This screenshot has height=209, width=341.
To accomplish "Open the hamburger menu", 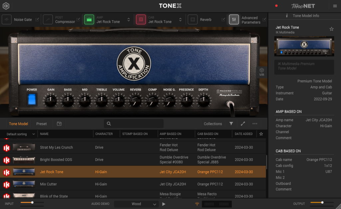I will [335, 6].
